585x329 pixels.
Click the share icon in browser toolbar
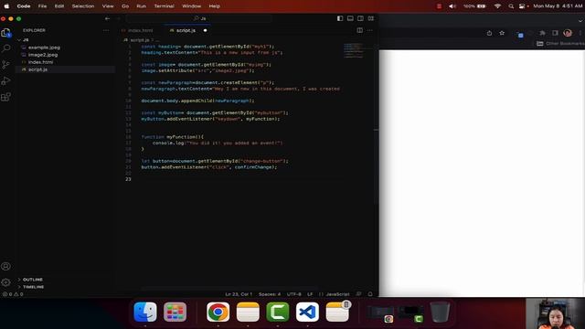click(x=489, y=33)
